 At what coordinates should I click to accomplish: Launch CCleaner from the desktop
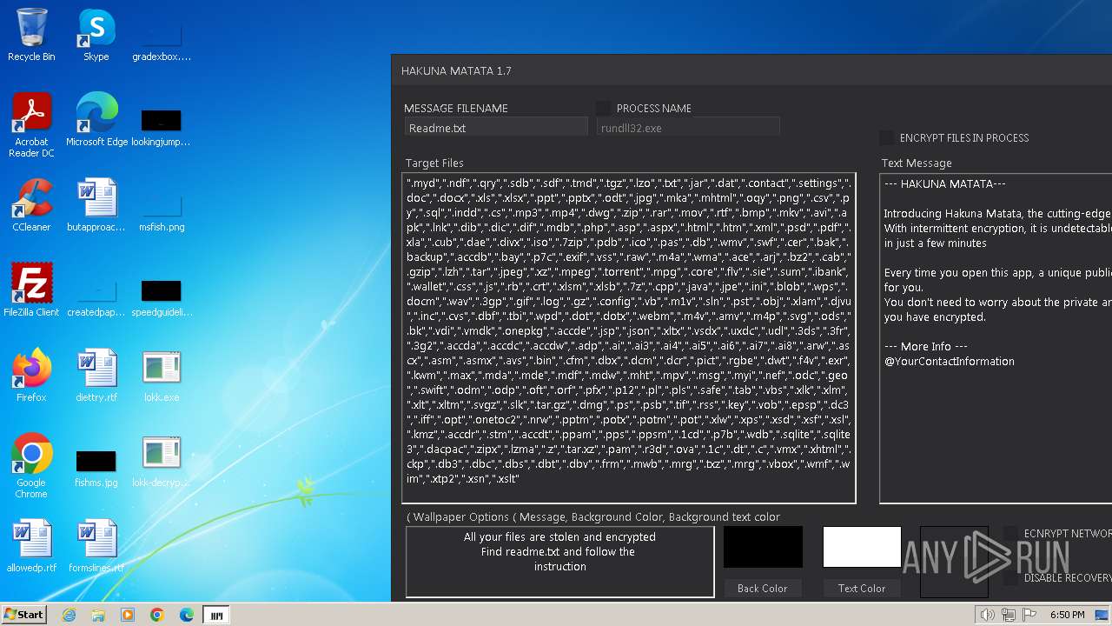point(31,205)
